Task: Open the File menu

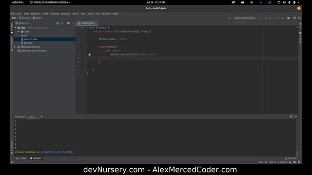Action: (13, 14)
